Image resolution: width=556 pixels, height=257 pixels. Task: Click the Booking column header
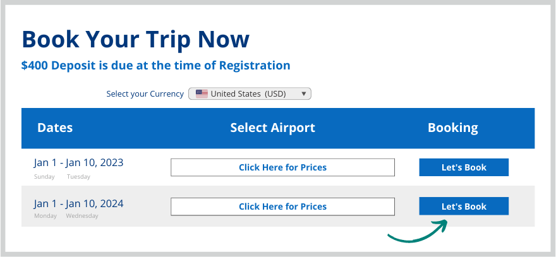tap(452, 128)
